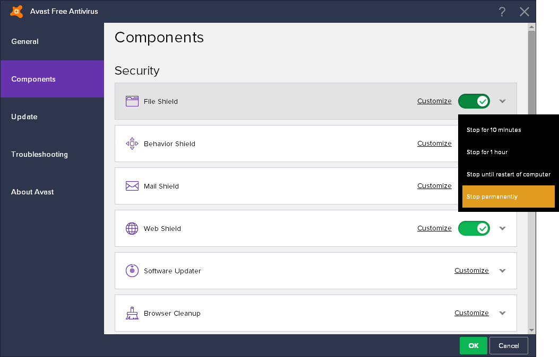Expand the Browser Cleanup dropdown arrow
This screenshot has width=559, height=357.
(x=502, y=313)
